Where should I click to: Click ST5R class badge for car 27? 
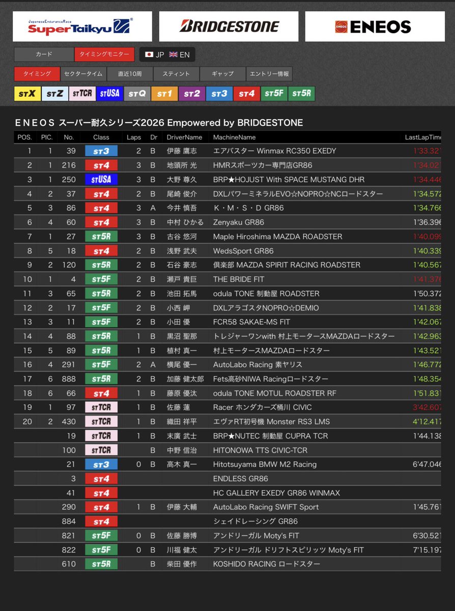(x=101, y=236)
